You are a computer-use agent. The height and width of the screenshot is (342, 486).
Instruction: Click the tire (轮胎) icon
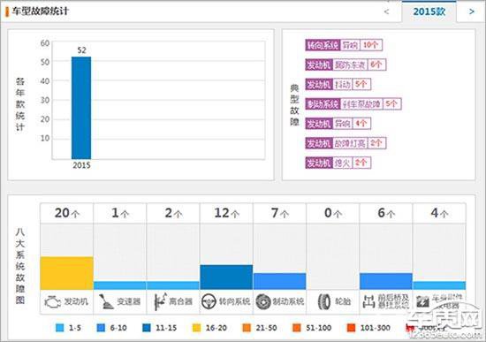(x=324, y=301)
